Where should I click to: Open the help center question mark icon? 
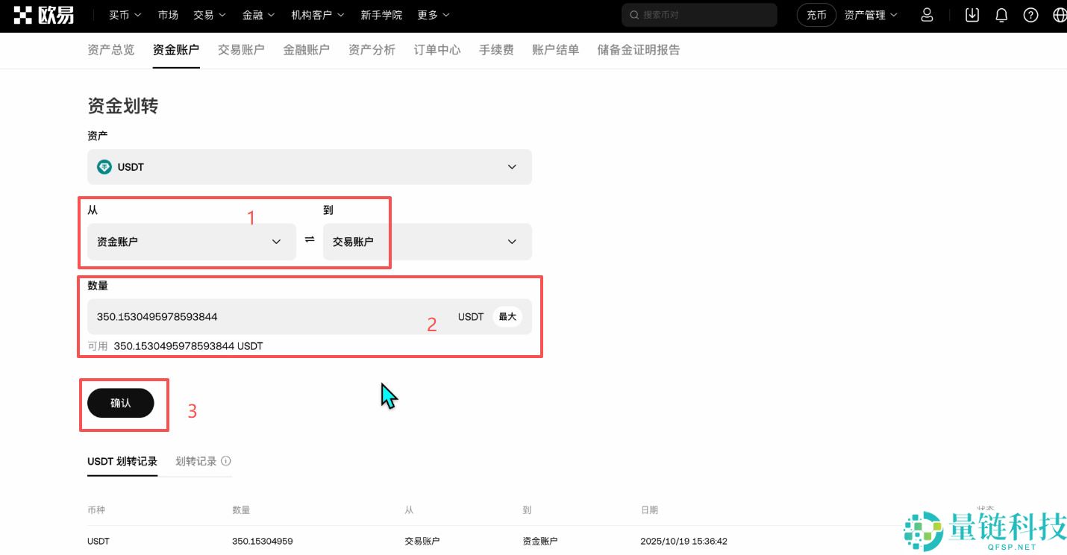click(x=1030, y=14)
